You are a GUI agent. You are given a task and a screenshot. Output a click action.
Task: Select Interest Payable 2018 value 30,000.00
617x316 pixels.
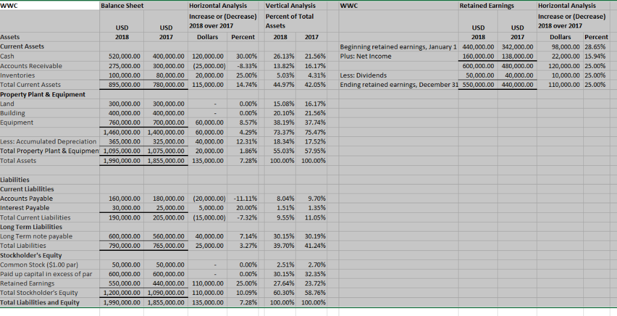pos(126,208)
